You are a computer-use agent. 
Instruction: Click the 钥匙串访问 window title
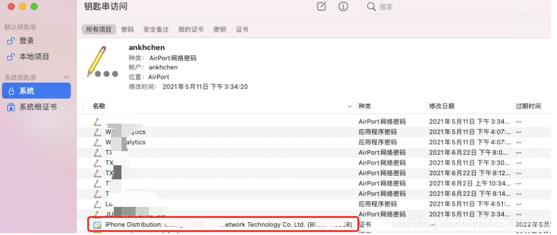106,6
